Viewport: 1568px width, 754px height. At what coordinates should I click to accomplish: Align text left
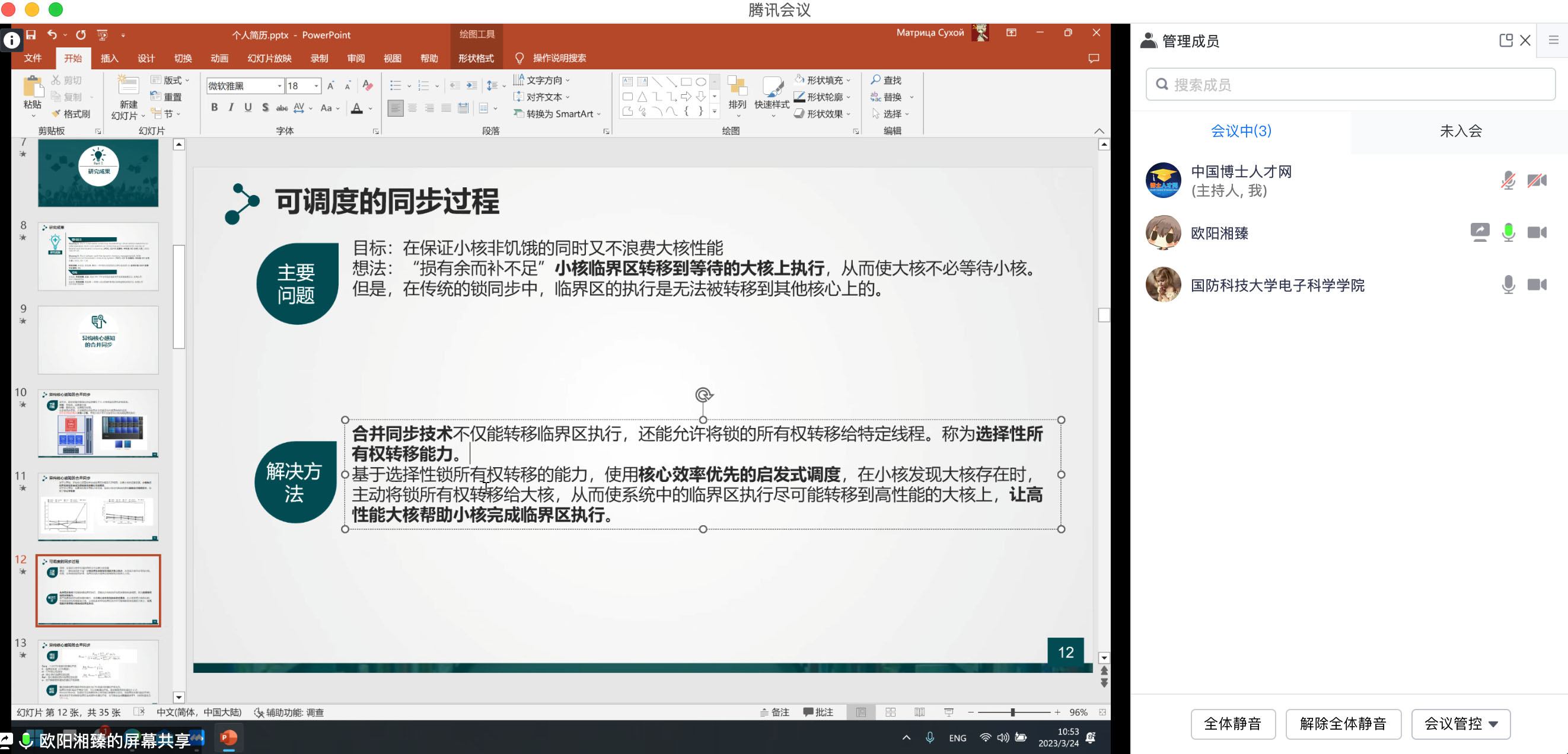tap(396, 108)
